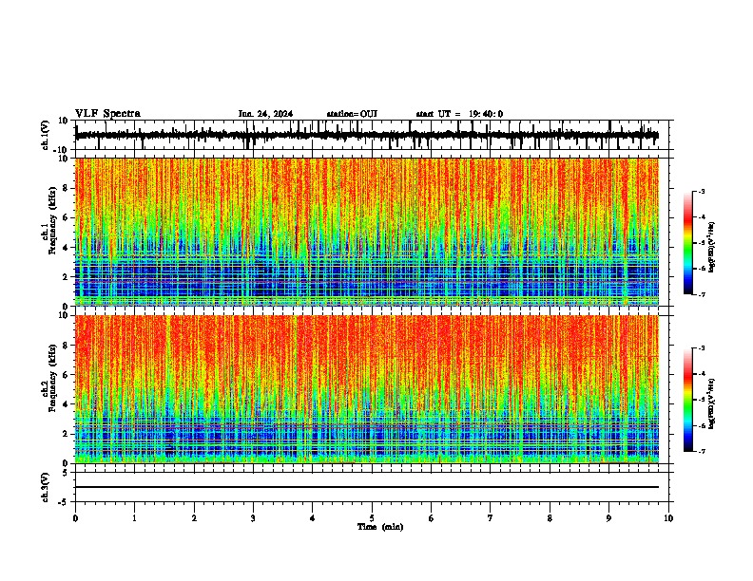
Task: Click the 'start UT = 19:40:0' text
Action: [x=459, y=114]
